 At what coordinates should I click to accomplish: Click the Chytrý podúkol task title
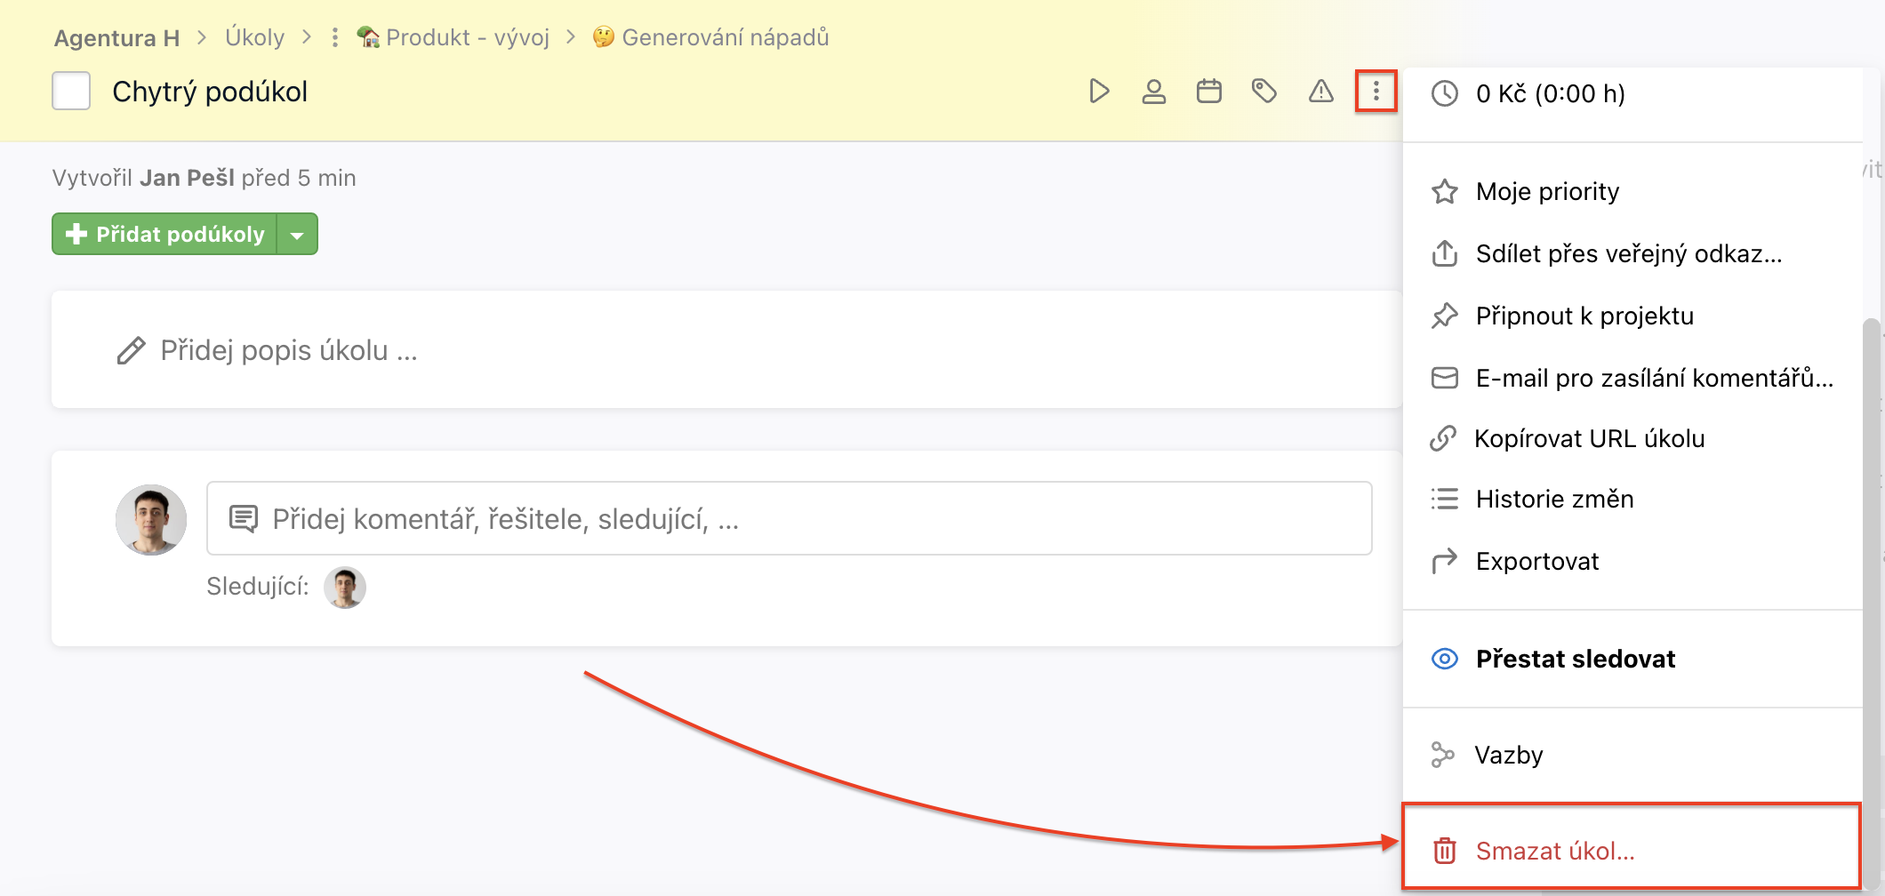(x=210, y=92)
